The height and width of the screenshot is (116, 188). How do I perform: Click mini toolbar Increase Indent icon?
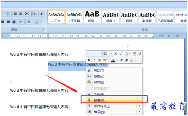coord(127,60)
